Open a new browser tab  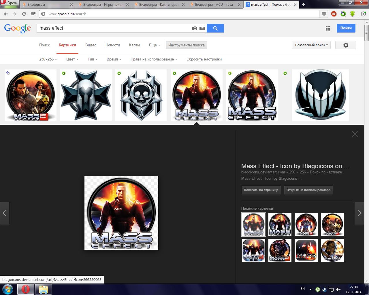[x=304, y=5]
